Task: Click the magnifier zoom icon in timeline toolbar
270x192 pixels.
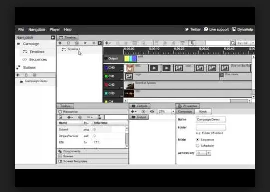Action: (233, 43)
